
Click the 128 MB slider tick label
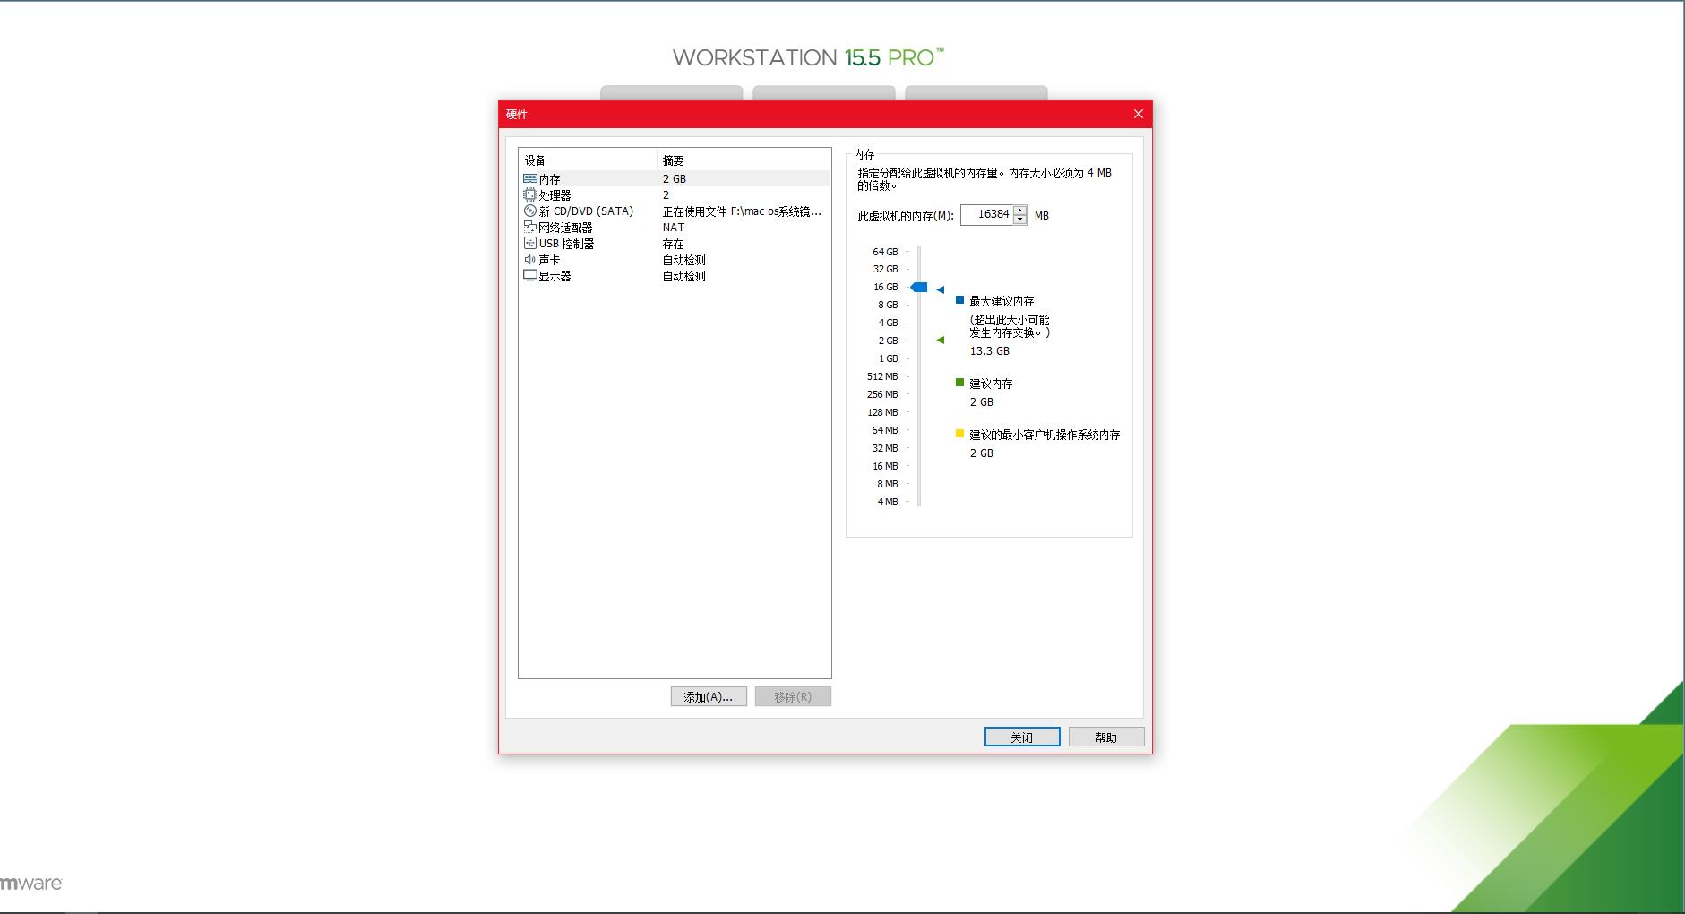click(882, 412)
